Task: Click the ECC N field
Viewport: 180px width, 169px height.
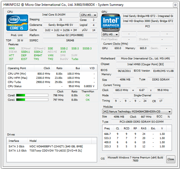Action: tap(169, 117)
